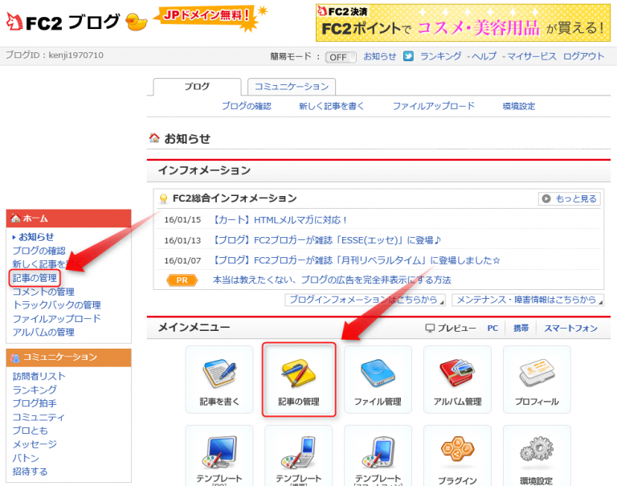This screenshot has width=617, height=486.
Task: Open the プラグイン icon
Action: tap(457, 456)
